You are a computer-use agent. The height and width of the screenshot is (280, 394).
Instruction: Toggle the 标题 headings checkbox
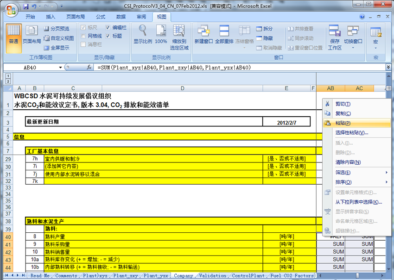tap(108, 36)
